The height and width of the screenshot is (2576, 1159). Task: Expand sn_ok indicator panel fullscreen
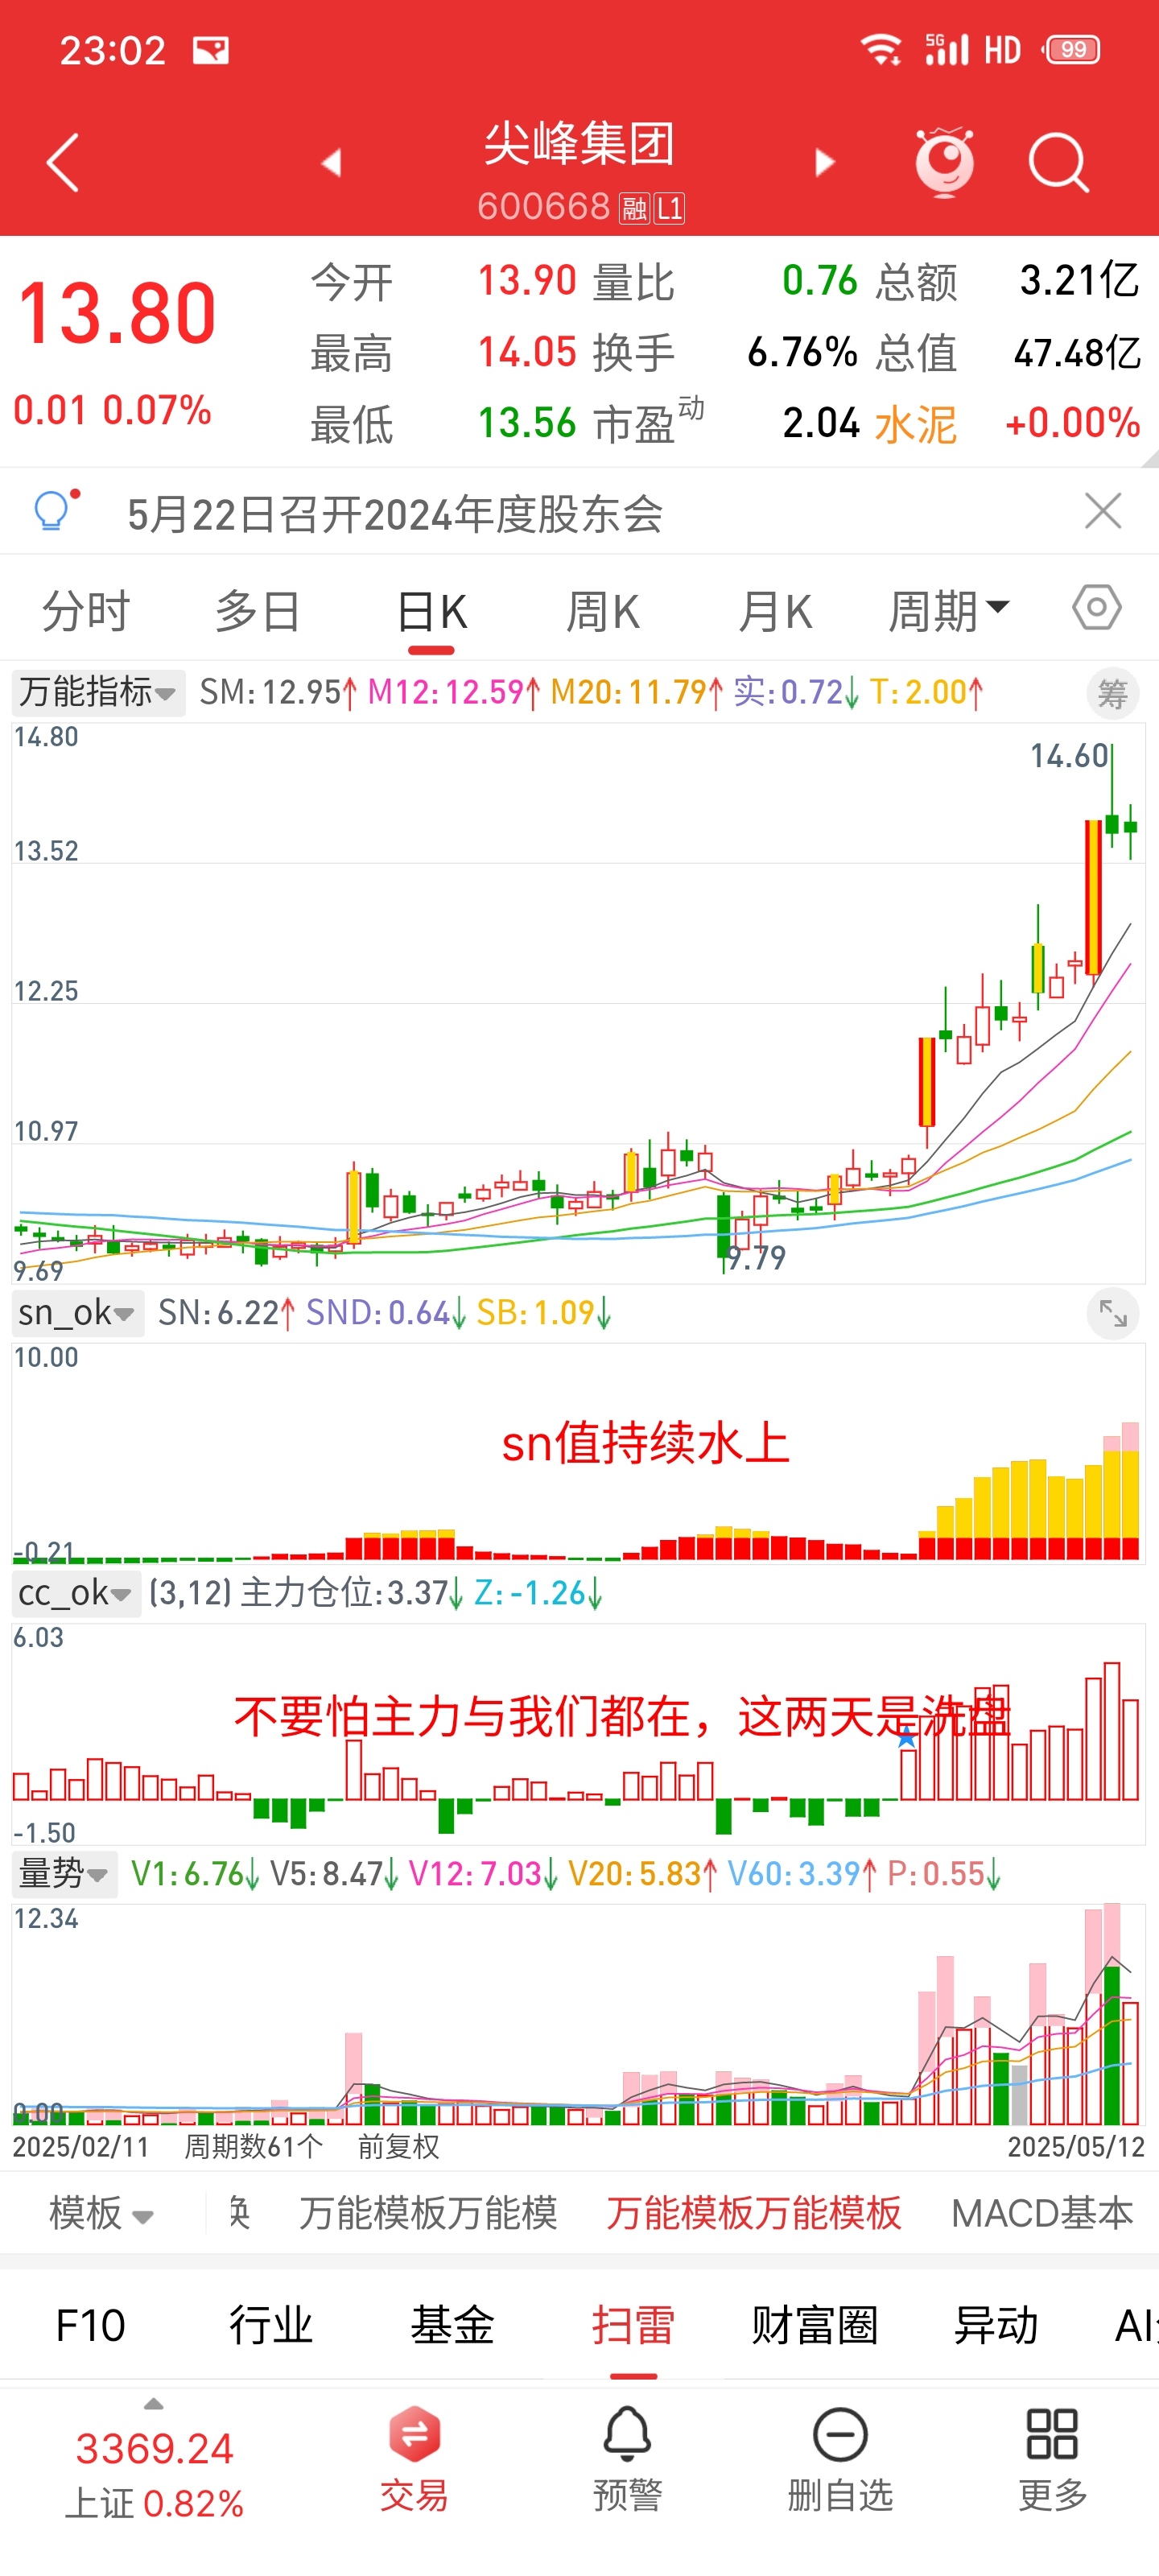[x=1112, y=1313]
